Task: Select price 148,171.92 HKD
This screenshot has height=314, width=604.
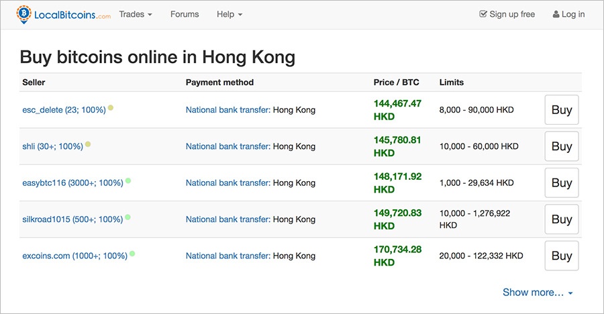Action: click(397, 182)
